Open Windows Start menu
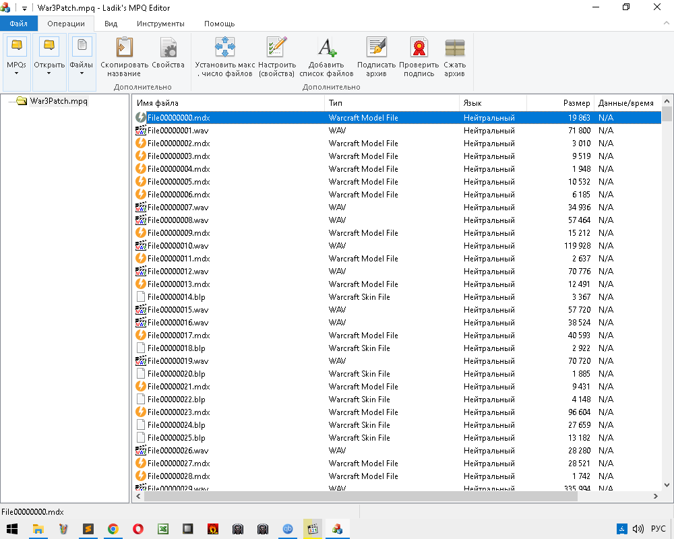674x539 pixels. coord(12,529)
